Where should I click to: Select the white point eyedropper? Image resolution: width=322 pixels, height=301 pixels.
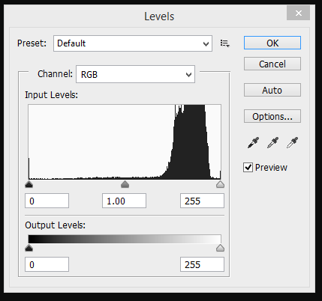pyautogui.click(x=292, y=143)
